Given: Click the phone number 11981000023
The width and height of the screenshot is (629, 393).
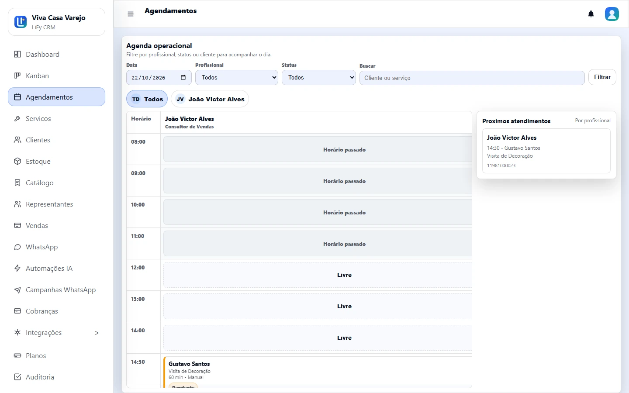Looking at the screenshot, I should pos(501,166).
